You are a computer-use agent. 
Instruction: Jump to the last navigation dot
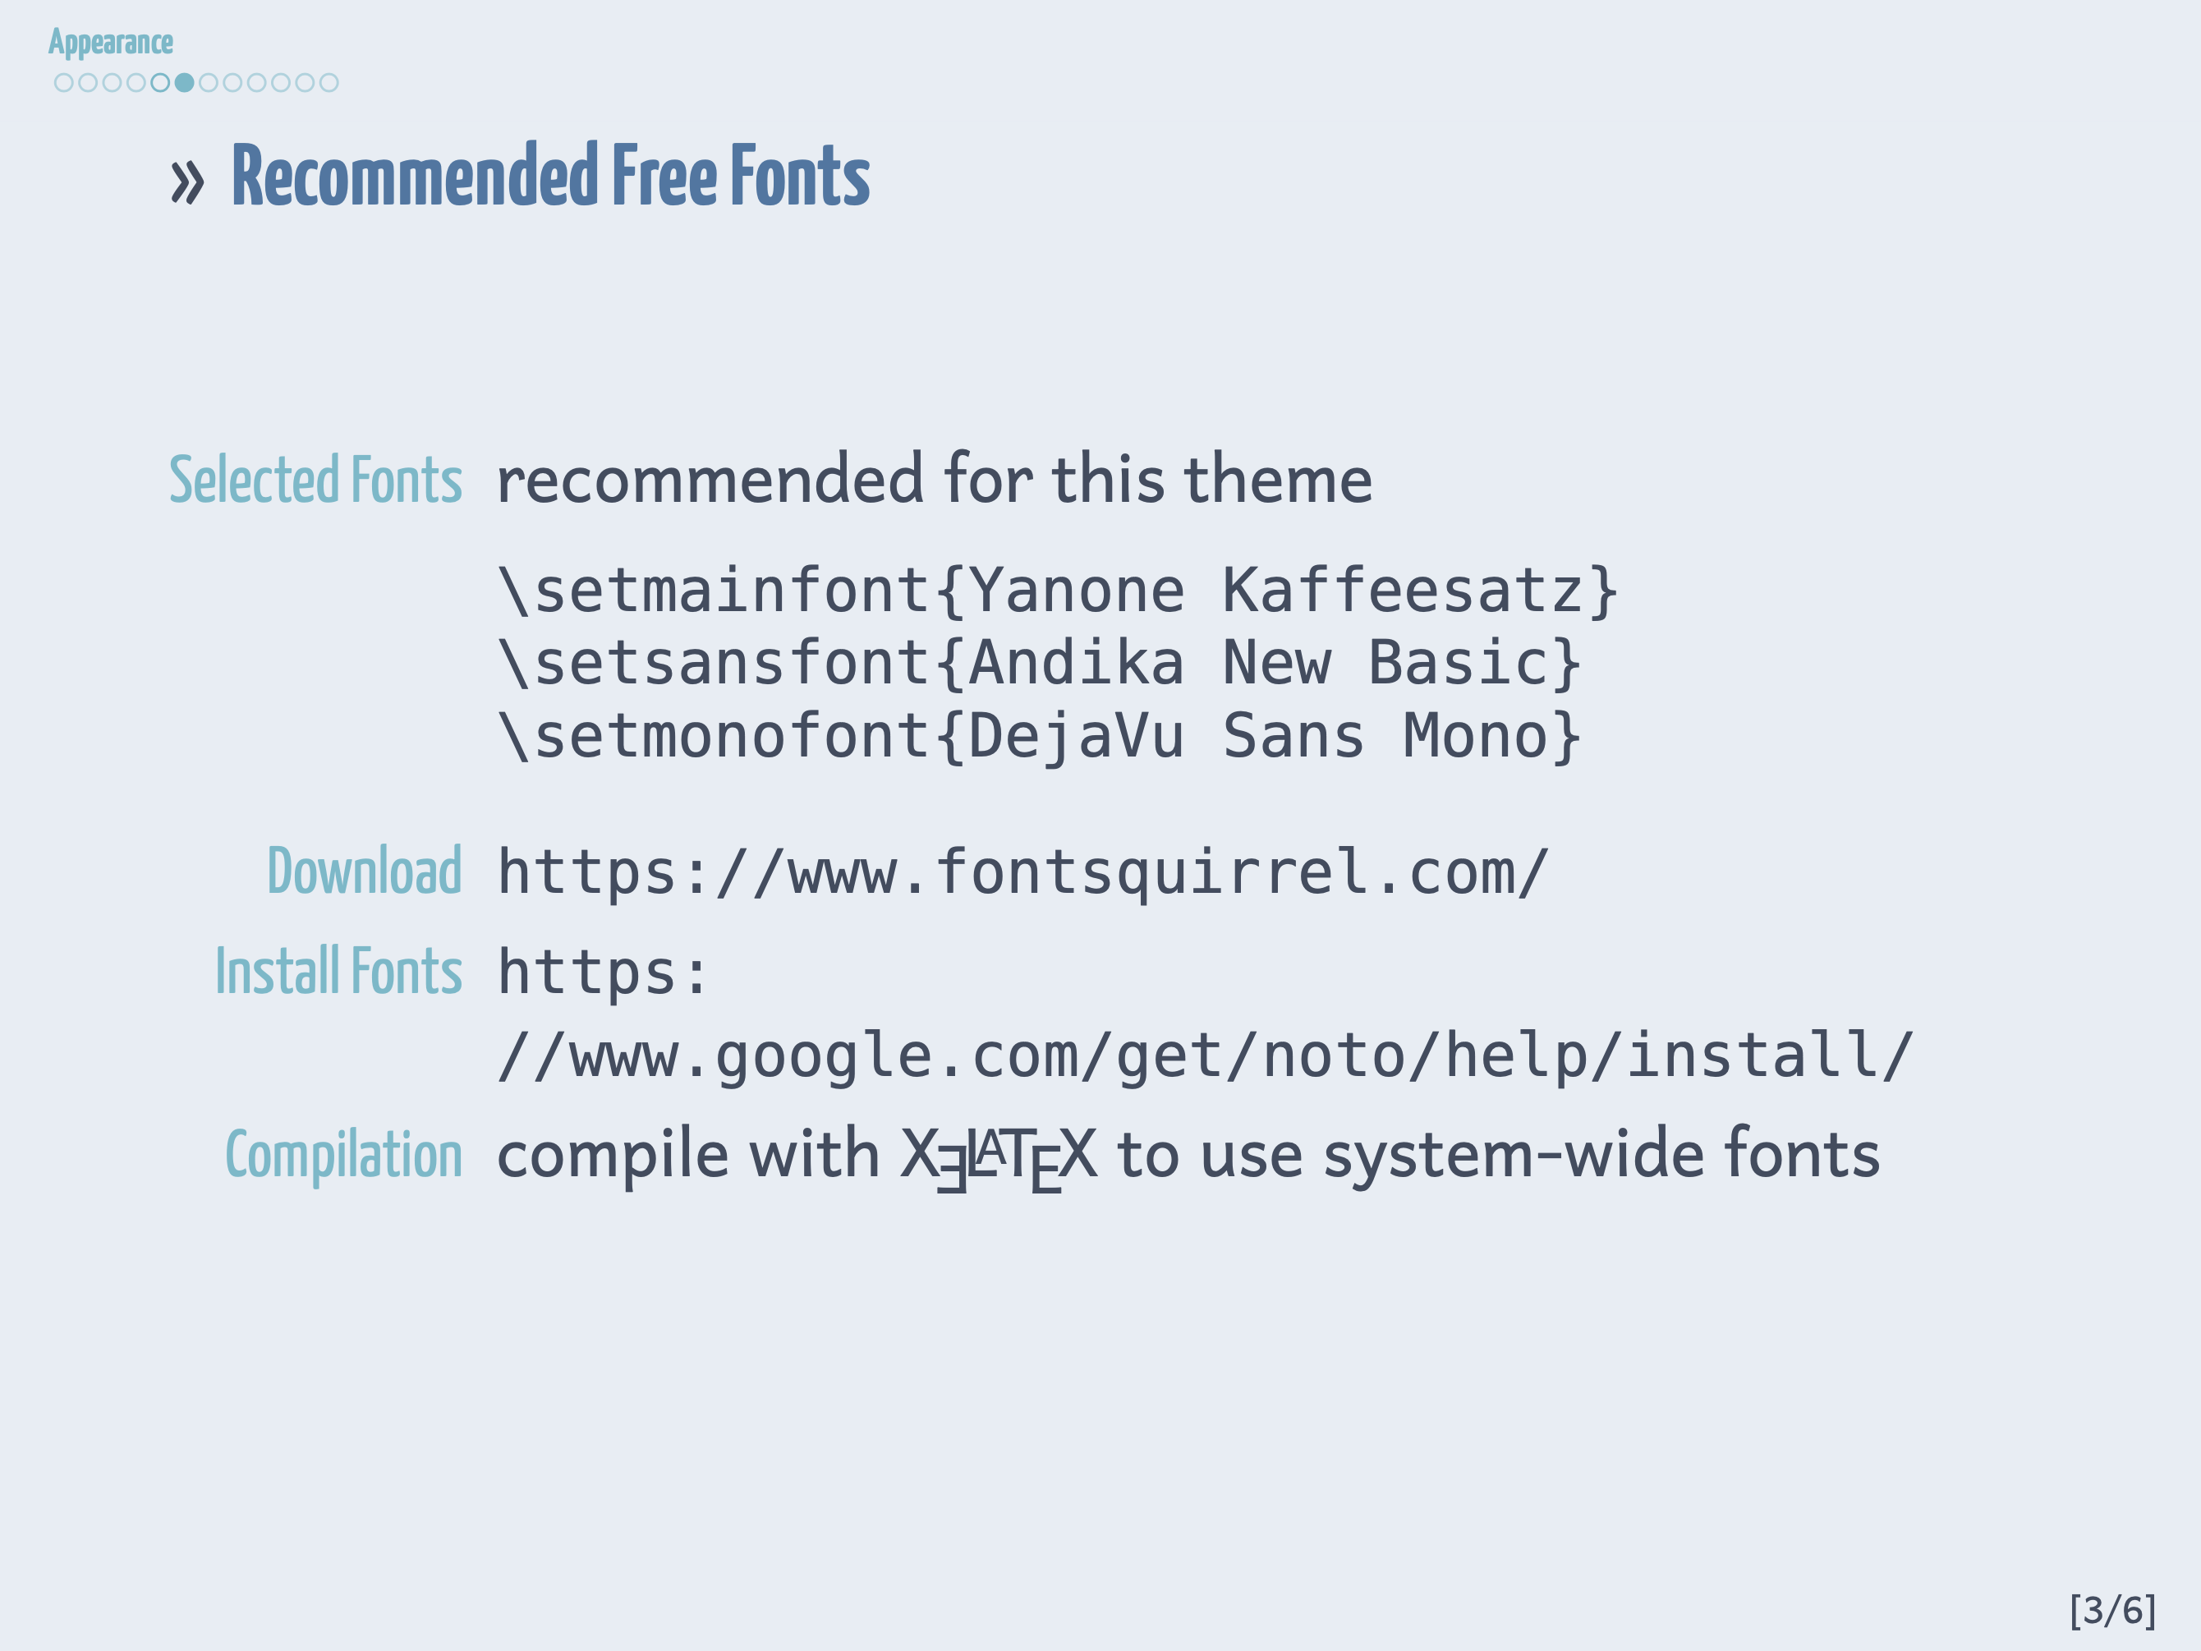[329, 83]
